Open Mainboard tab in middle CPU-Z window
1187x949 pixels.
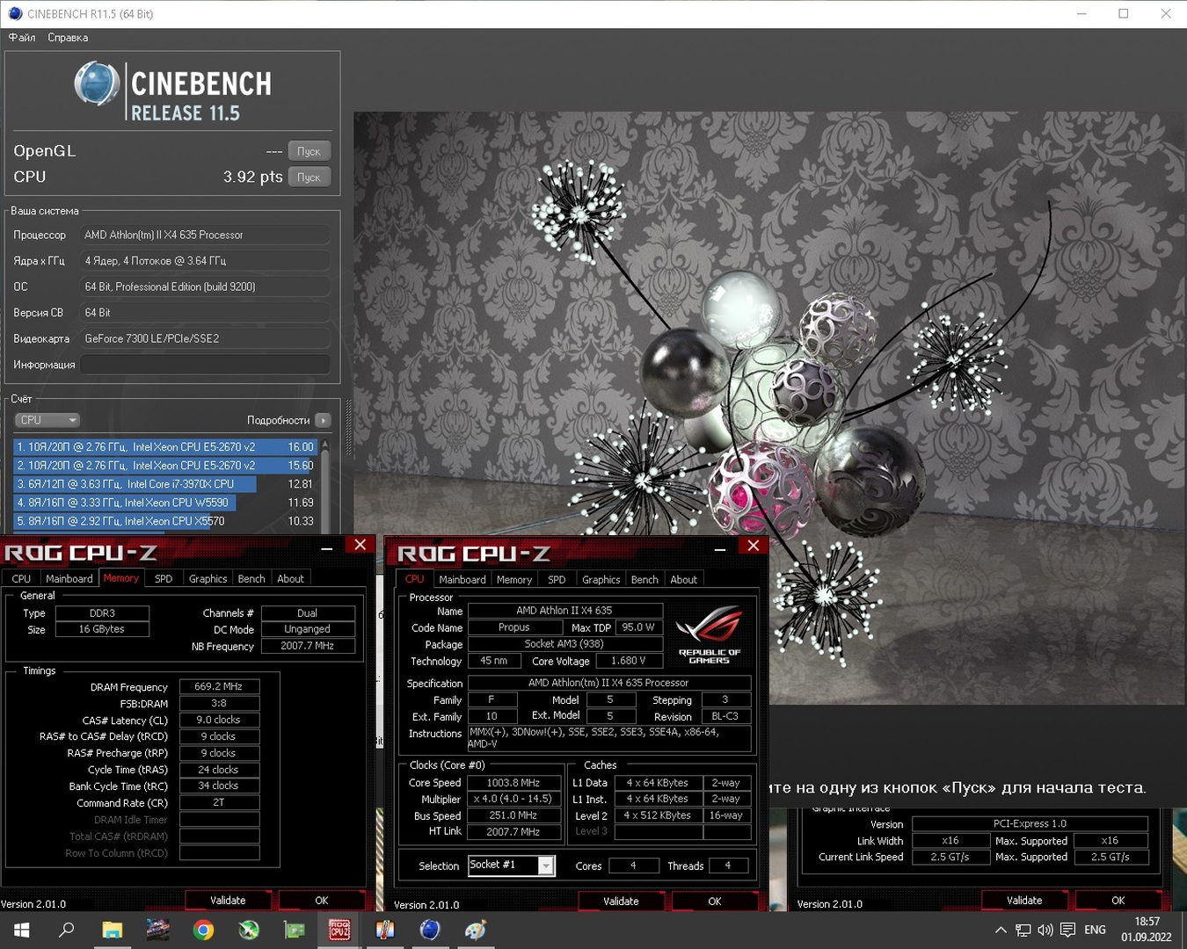(x=462, y=579)
